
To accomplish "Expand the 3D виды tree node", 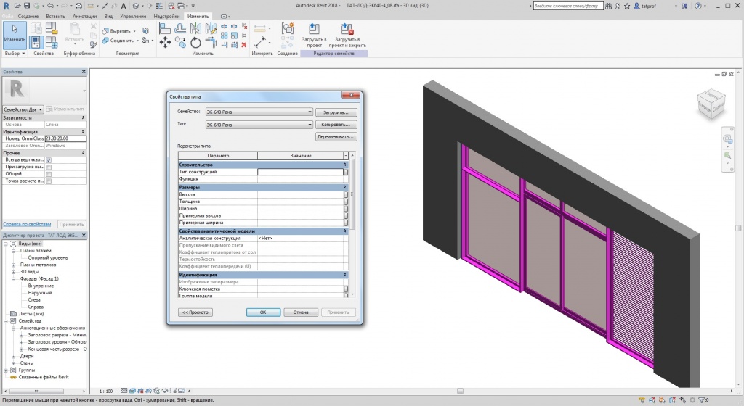I will tap(13, 271).
